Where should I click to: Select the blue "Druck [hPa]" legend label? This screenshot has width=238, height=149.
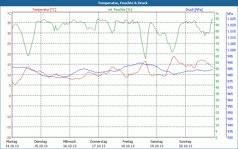coord(194,10)
